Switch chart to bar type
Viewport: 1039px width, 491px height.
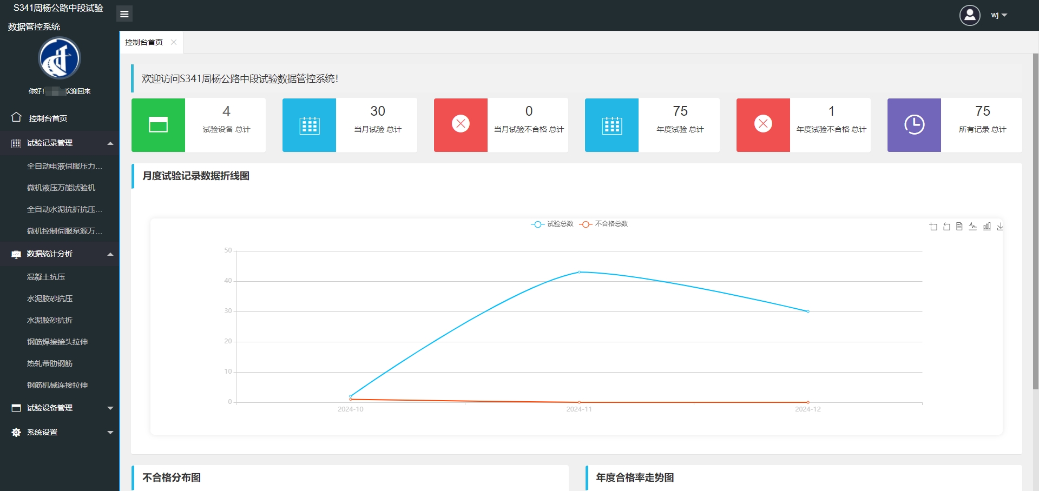click(987, 227)
